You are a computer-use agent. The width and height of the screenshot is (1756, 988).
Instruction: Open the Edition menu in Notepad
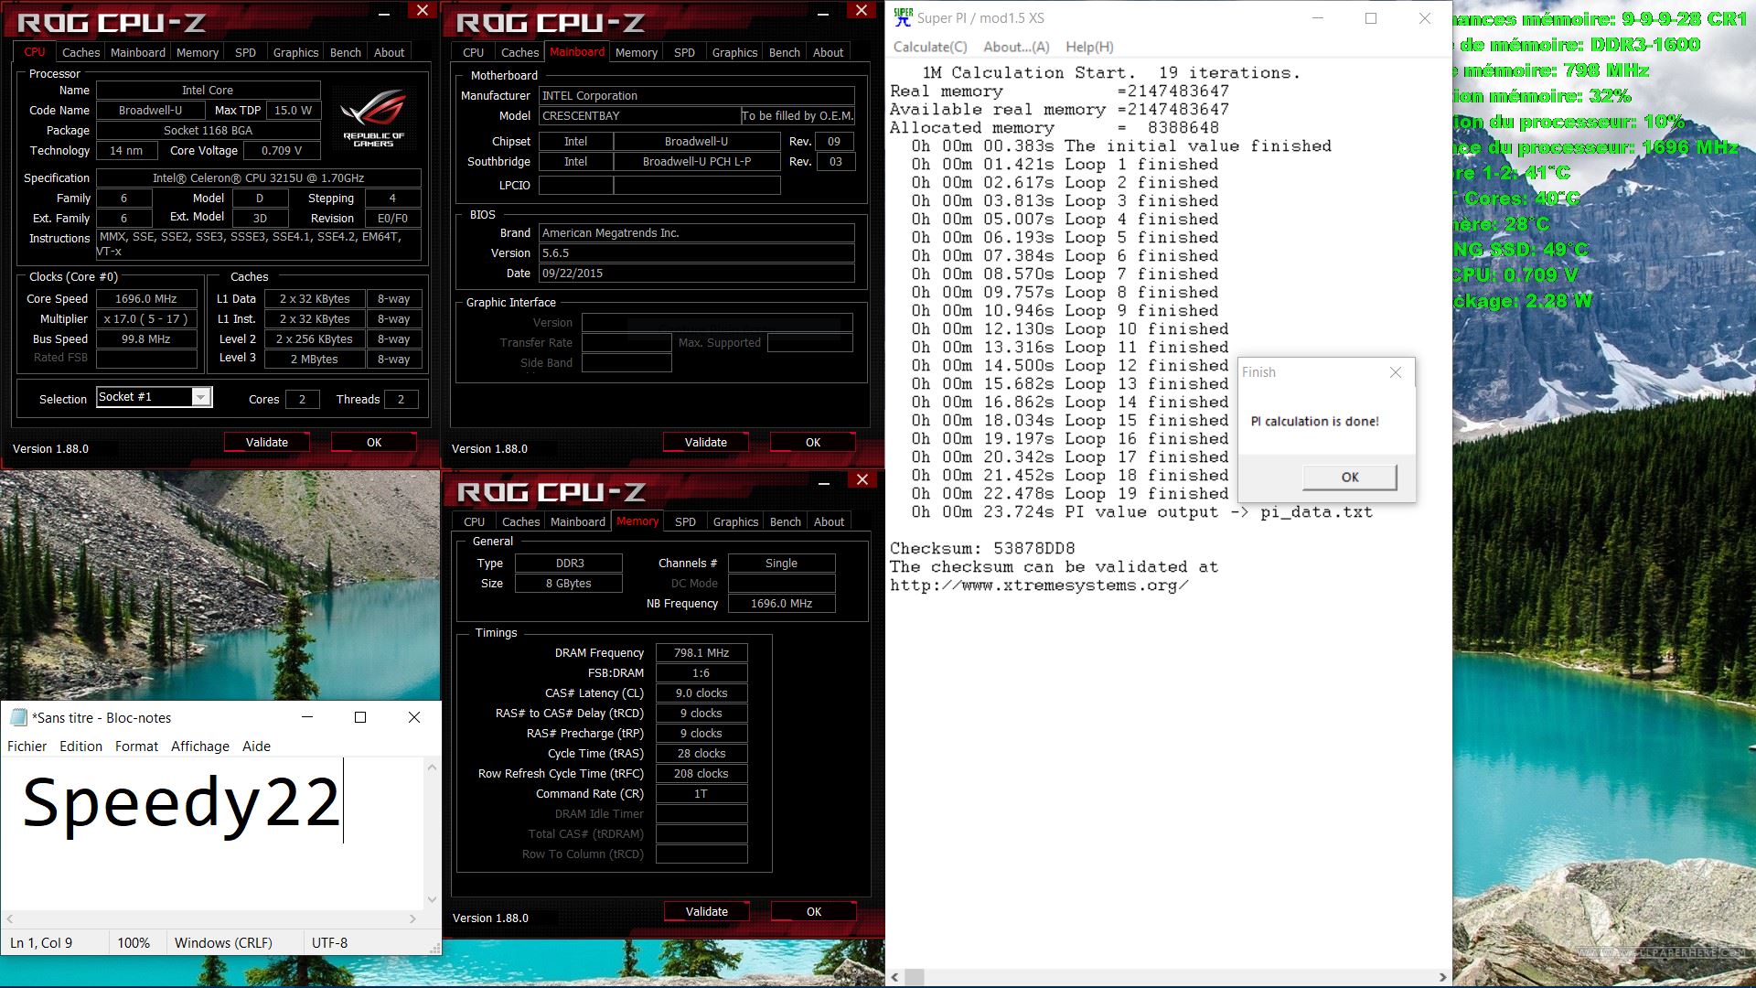[x=80, y=746]
